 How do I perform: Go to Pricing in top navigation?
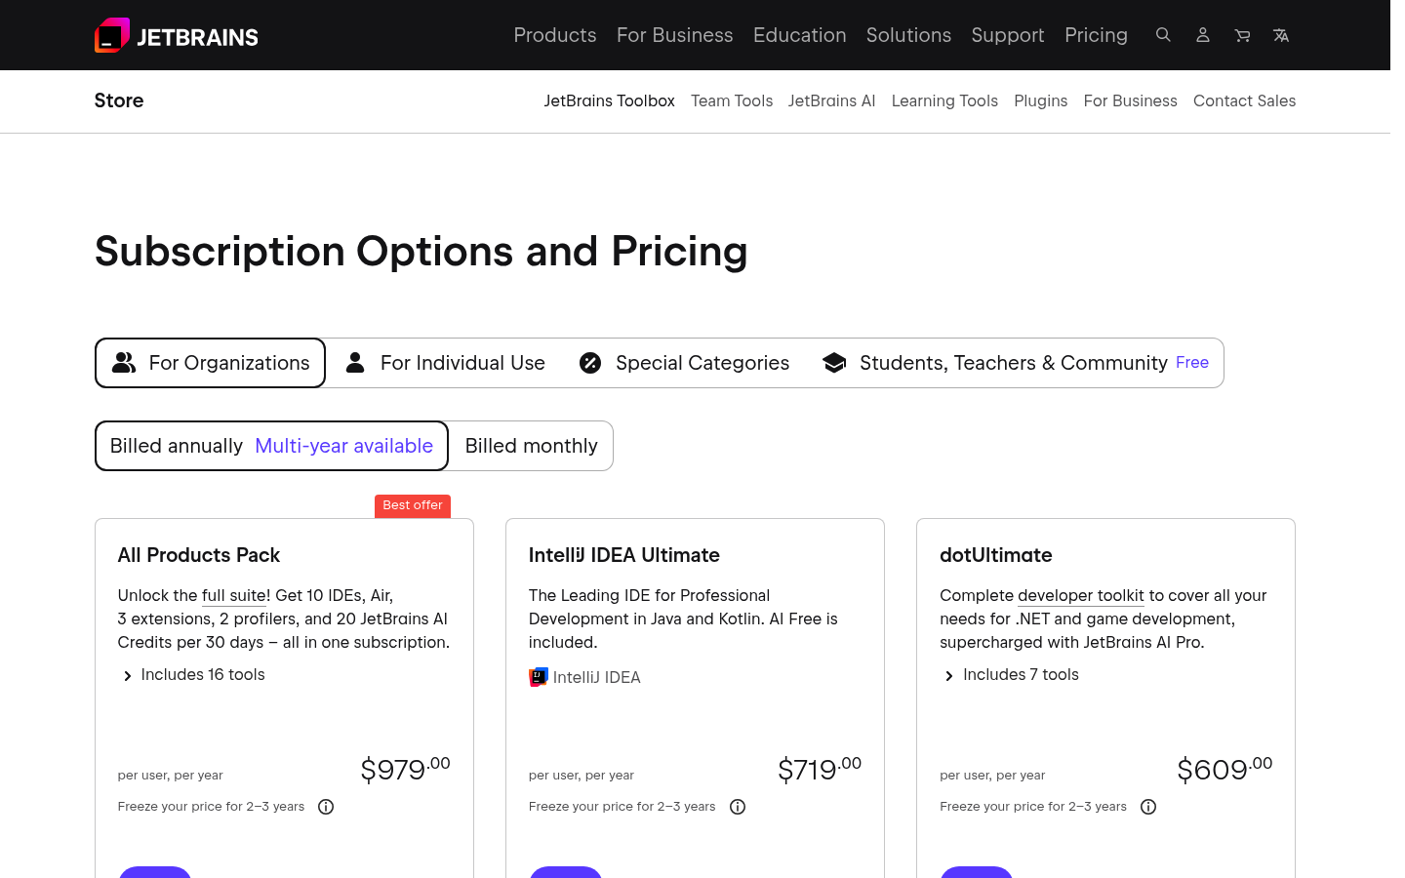pos(1097,35)
